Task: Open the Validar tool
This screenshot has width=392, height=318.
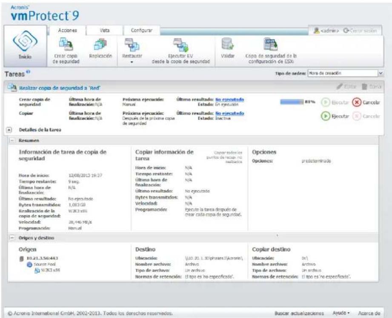Action: (x=228, y=48)
